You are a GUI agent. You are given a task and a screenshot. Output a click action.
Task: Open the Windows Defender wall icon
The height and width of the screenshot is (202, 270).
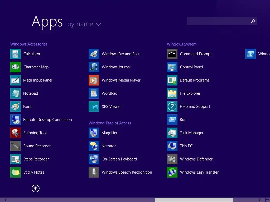tap(172, 159)
